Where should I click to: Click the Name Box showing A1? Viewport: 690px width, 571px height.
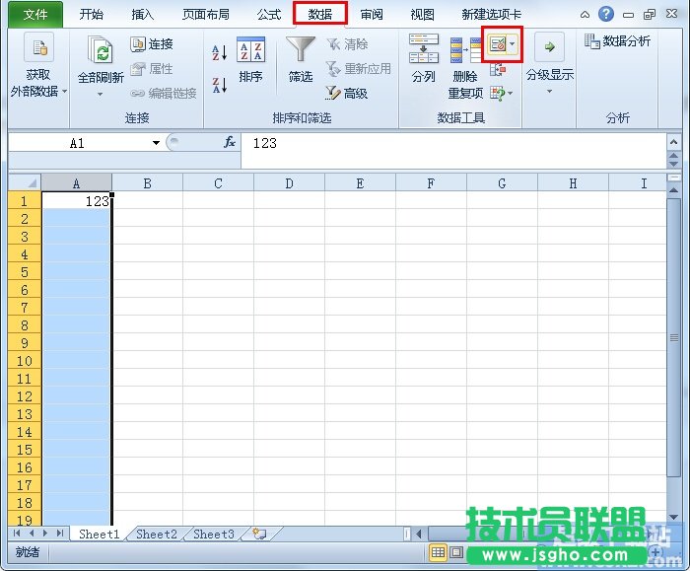pyautogui.click(x=79, y=143)
